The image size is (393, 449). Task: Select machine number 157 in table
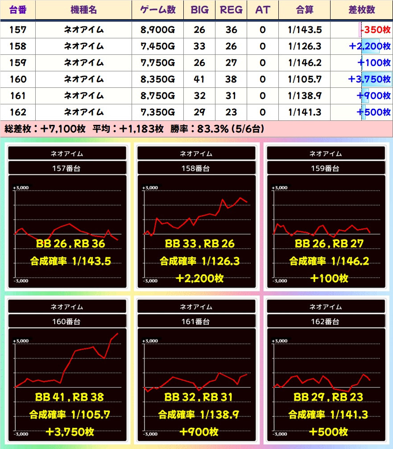[x=18, y=30]
